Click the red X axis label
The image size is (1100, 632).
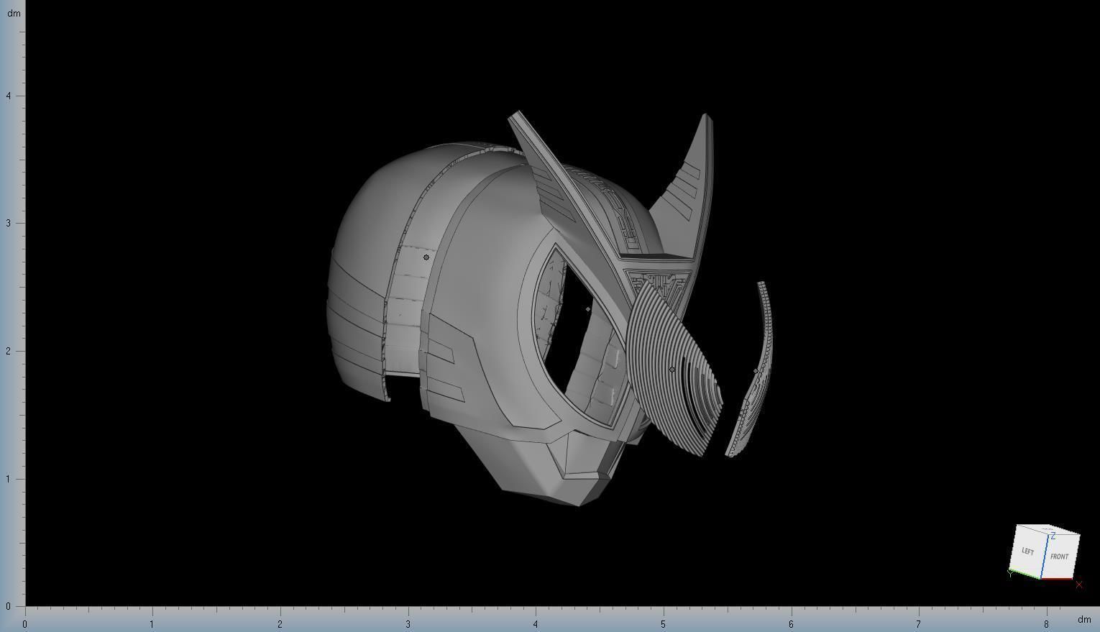pos(1078,585)
